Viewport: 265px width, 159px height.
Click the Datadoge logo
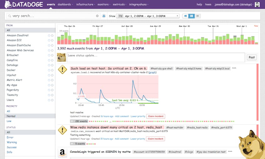point(24,4)
